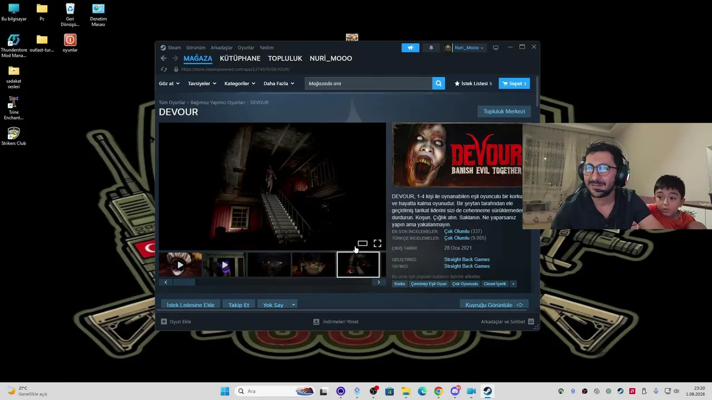Open Google Chrome from the taskbar

pos(438,391)
